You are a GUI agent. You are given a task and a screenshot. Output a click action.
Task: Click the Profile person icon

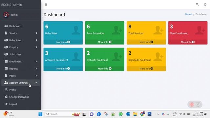click(x=6, y=90)
